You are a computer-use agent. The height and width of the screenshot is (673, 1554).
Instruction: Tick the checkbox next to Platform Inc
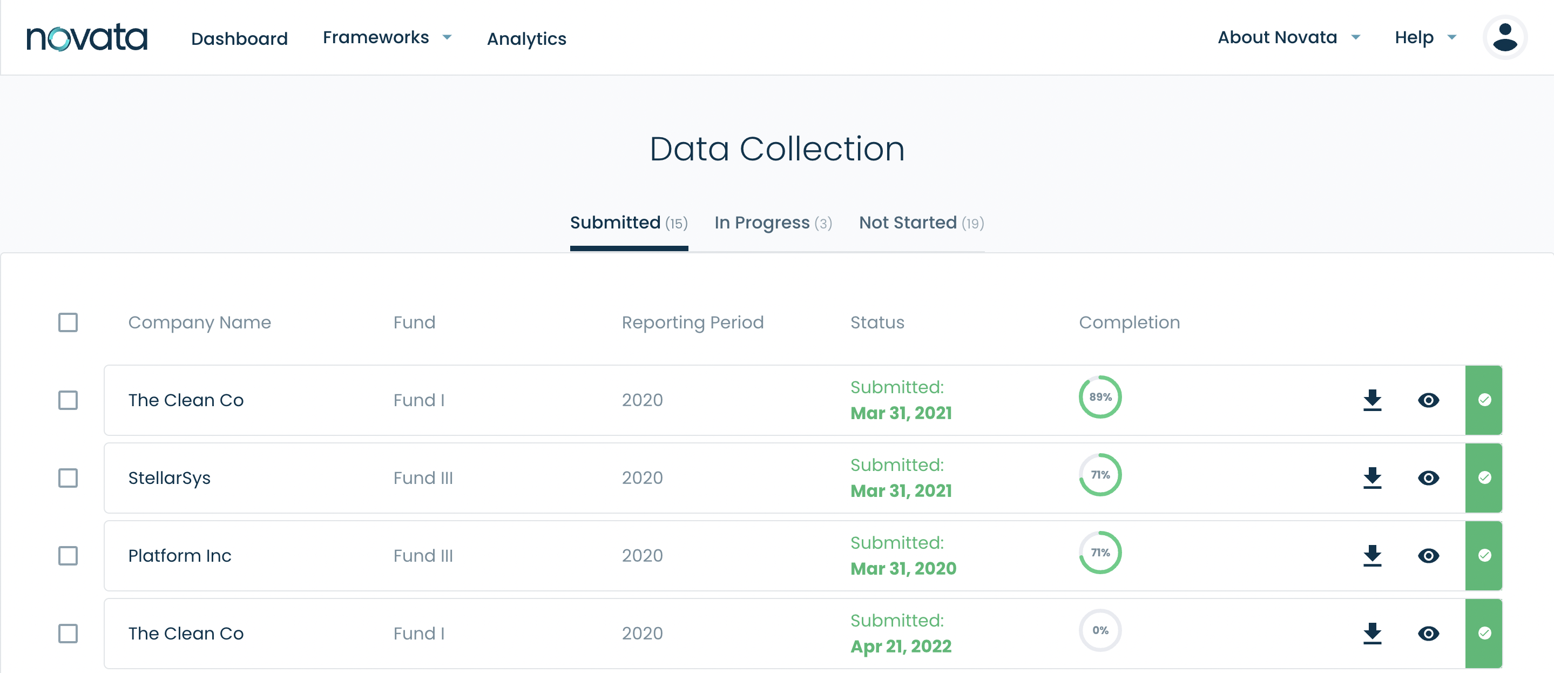click(x=68, y=555)
